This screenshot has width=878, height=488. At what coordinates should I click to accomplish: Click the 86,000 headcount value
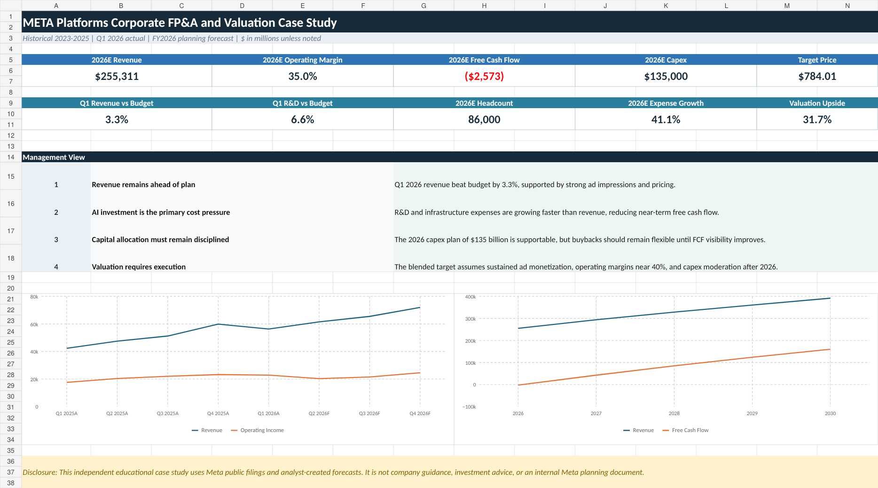tap(484, 119)
